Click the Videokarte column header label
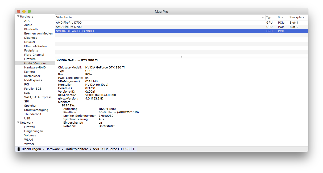 click(64, 17)
